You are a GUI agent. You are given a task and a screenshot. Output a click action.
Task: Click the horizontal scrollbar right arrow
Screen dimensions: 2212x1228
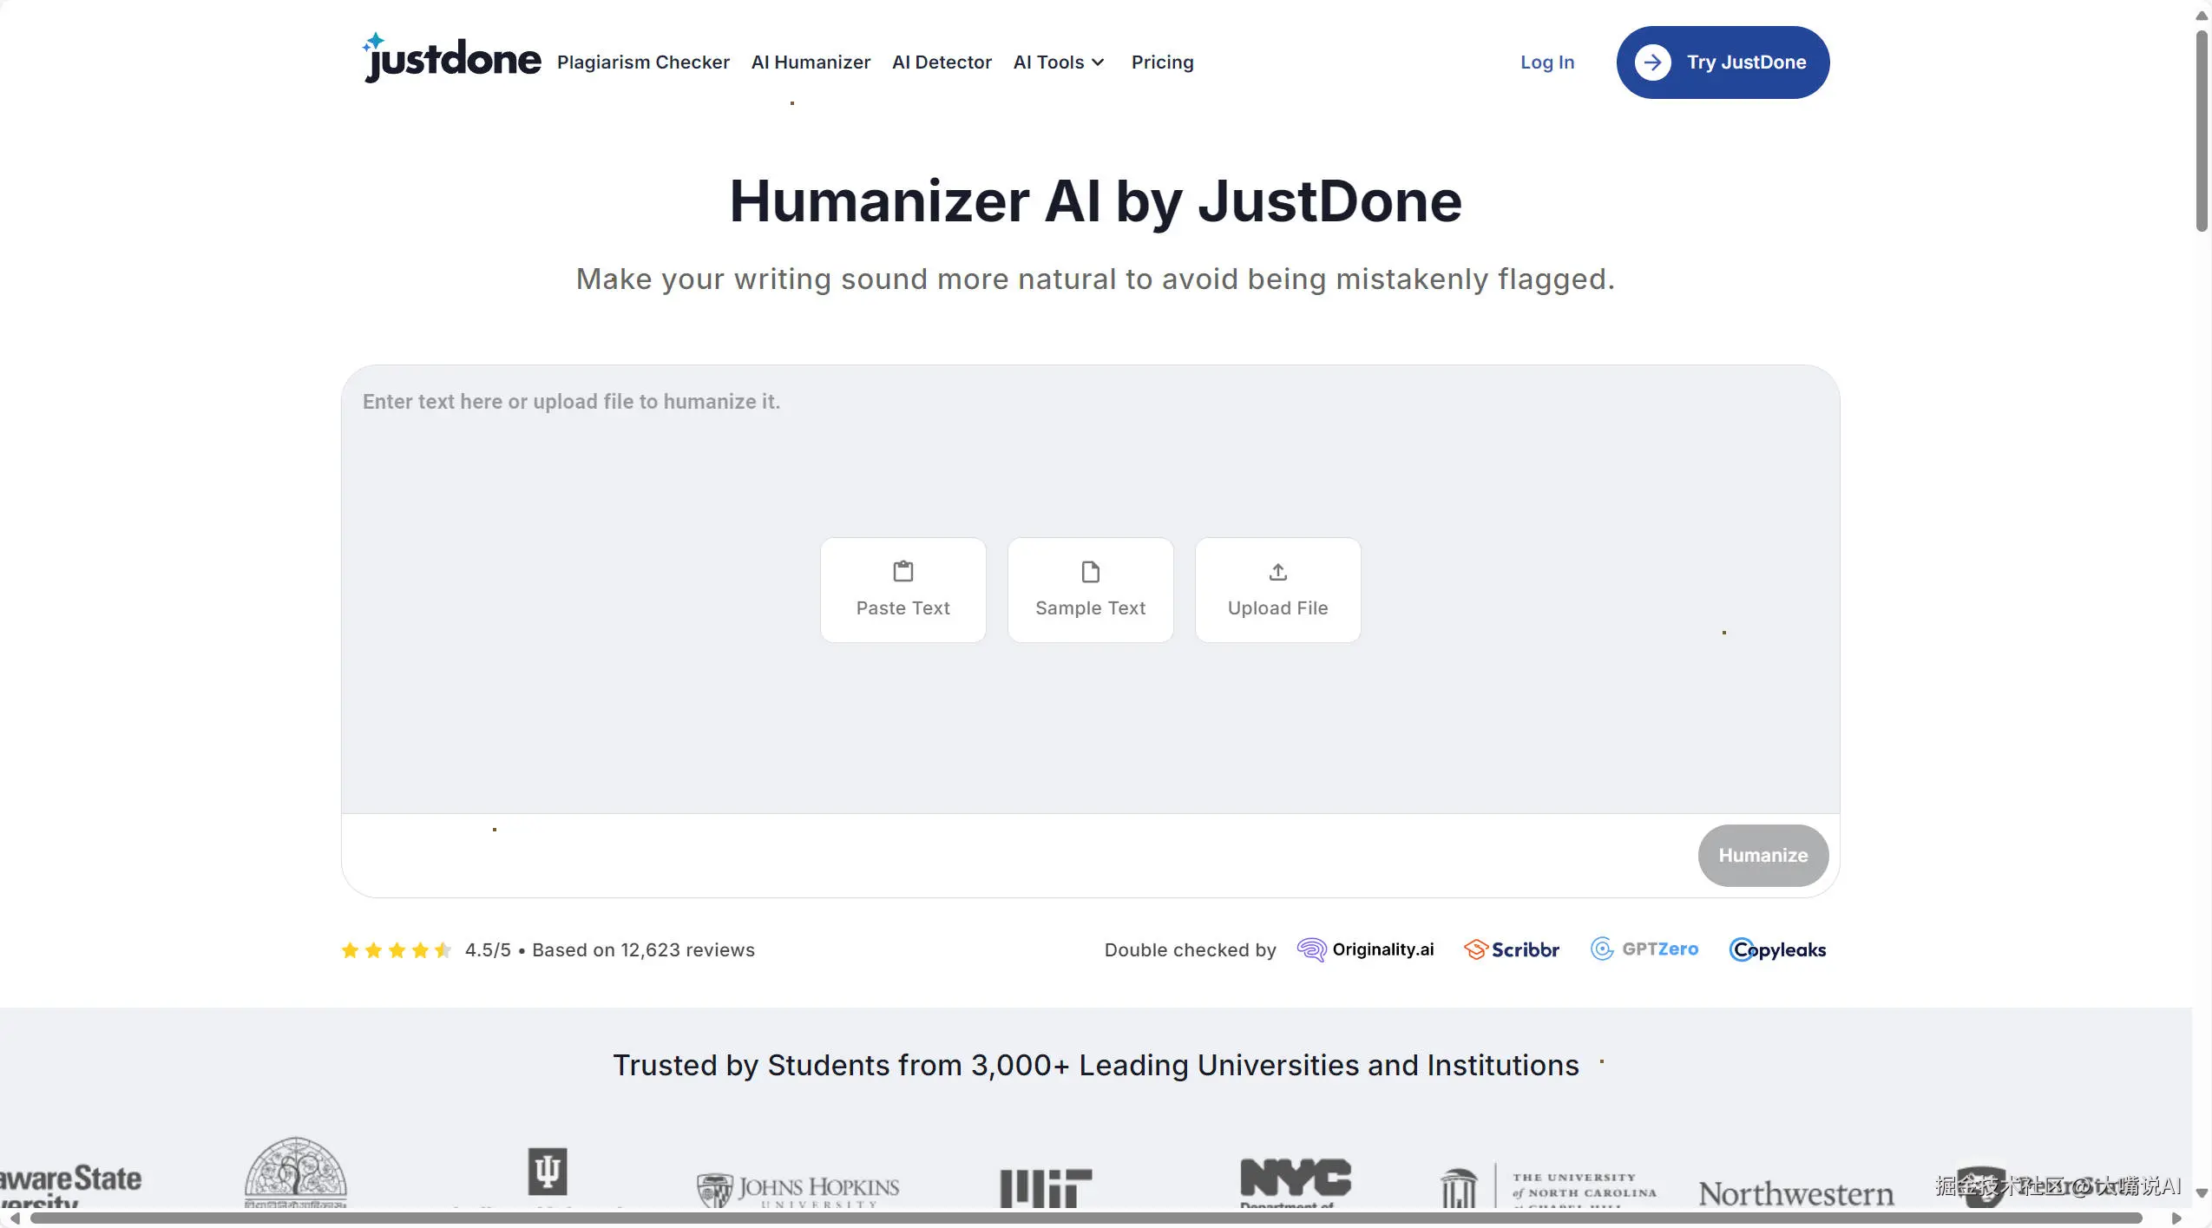pos(2176,1218)
